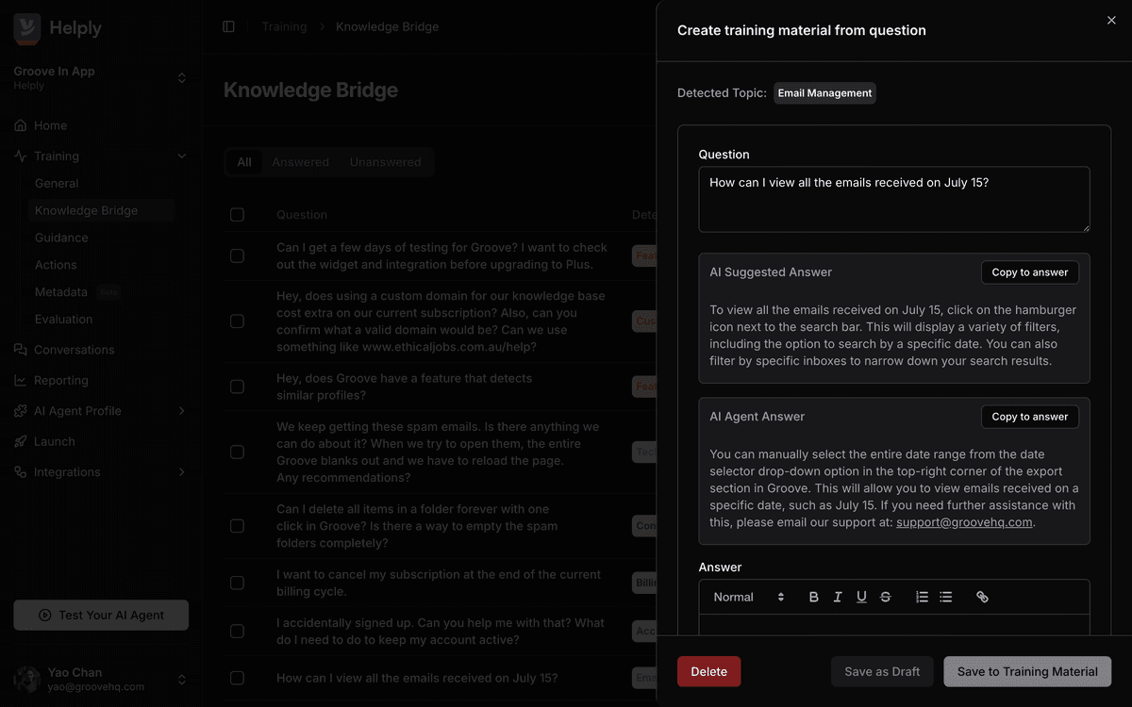Open the Normal text style dropdown
Viewport: 1132px width, 707px height.
tap(749, 597)
